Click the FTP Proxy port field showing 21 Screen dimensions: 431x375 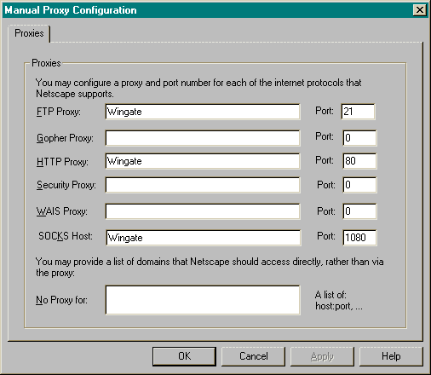click(x=358, y=112)
